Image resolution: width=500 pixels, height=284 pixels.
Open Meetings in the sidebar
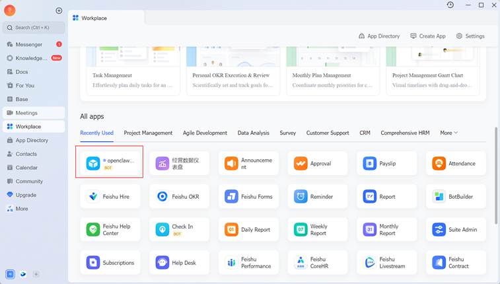[x=34, y=113]
